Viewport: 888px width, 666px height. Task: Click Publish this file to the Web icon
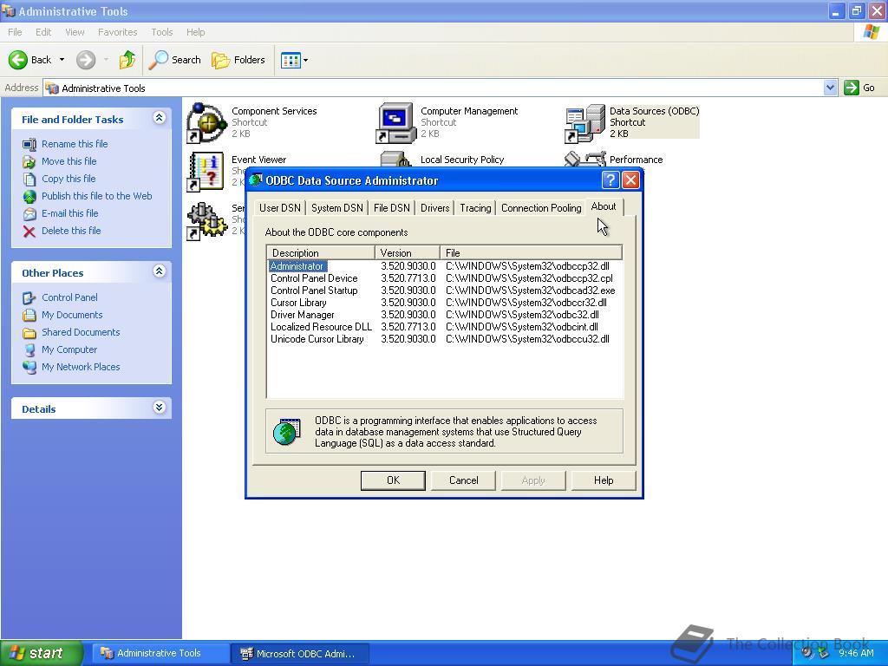point(29,197)
